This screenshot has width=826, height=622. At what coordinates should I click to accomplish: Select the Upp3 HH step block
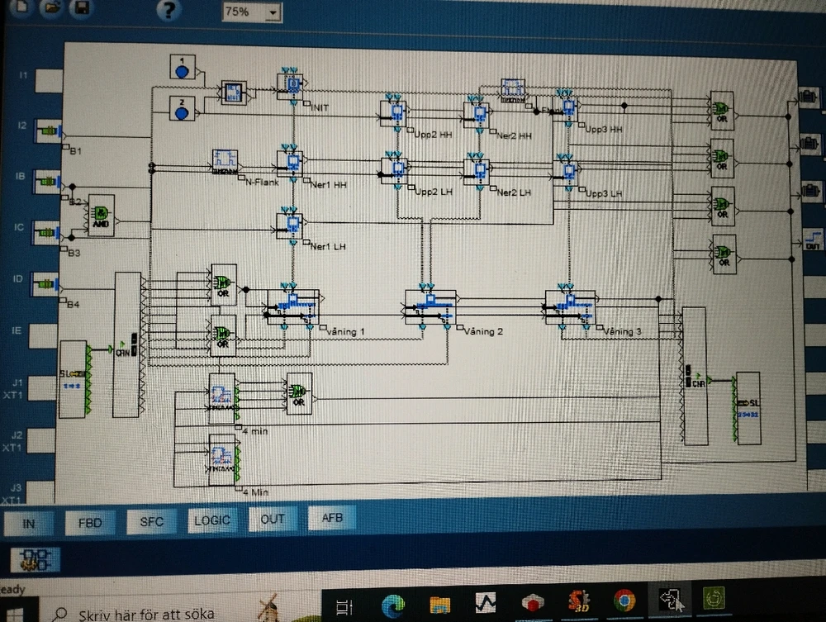pyautogui.click(x=567, y=109)
